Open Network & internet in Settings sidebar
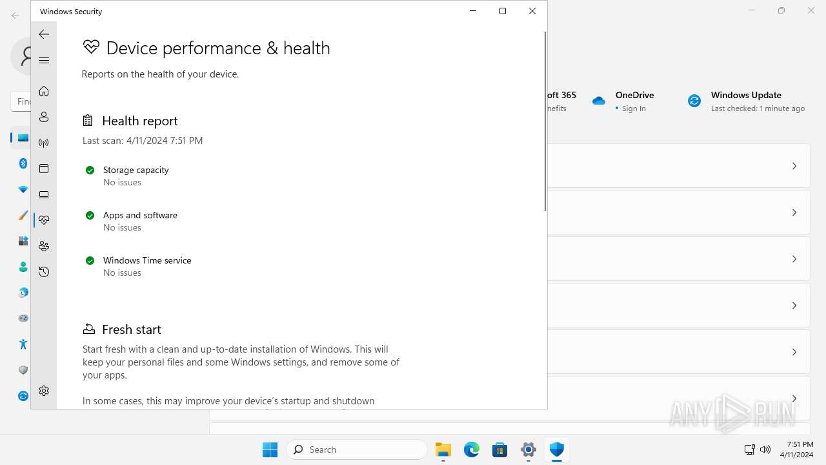 pyautogui.click(x=23, y=189)
